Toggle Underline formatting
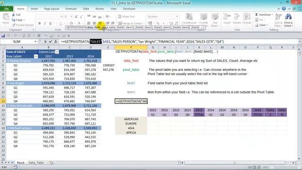This screenshot has height=170, width=302. click(x=50, y=23)
